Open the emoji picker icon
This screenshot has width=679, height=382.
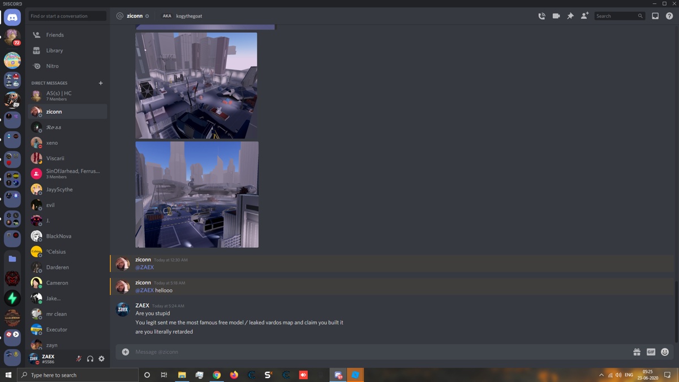665,352
